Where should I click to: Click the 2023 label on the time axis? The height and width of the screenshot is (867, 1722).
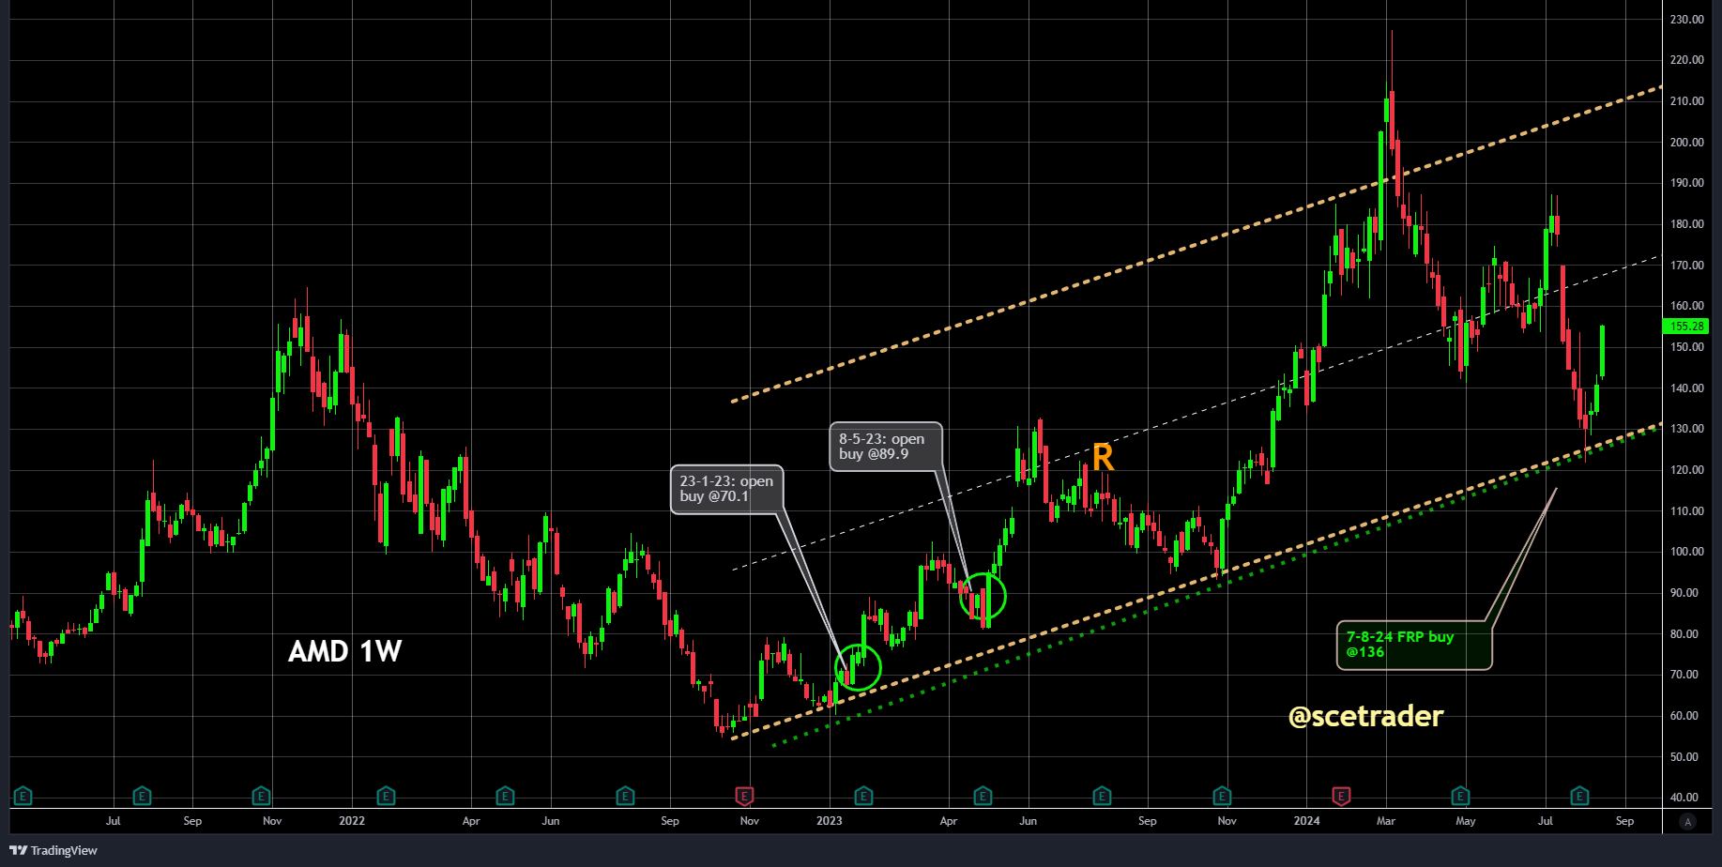click(830, 821)
